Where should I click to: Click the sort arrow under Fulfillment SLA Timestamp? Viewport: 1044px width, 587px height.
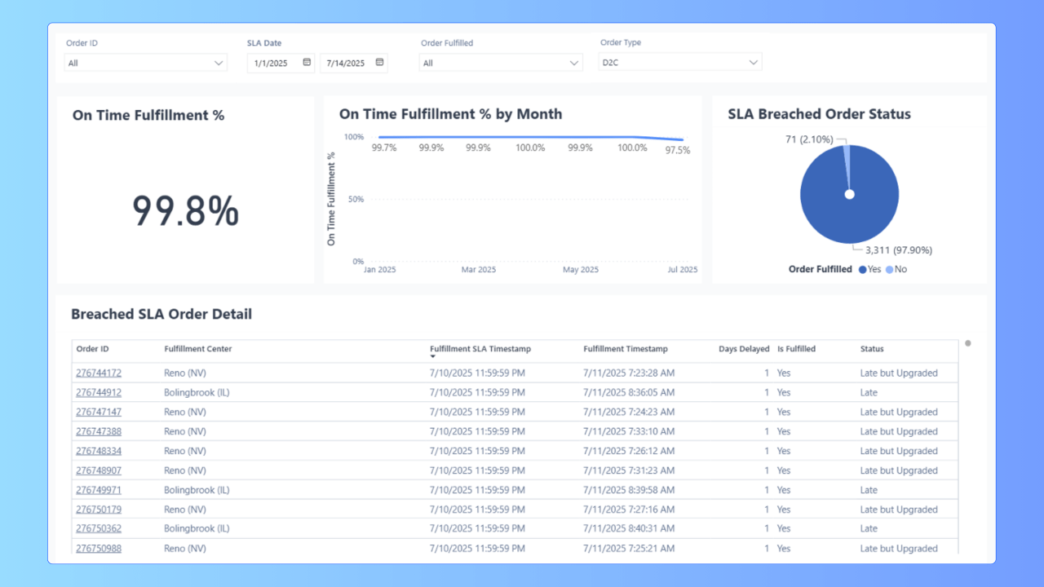tap(433, 357)
